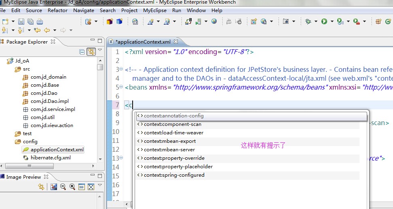Click Actual Size 100 icon in Image Preview
Viewport: 393px width, 209px height.
[x=81, y=187]
